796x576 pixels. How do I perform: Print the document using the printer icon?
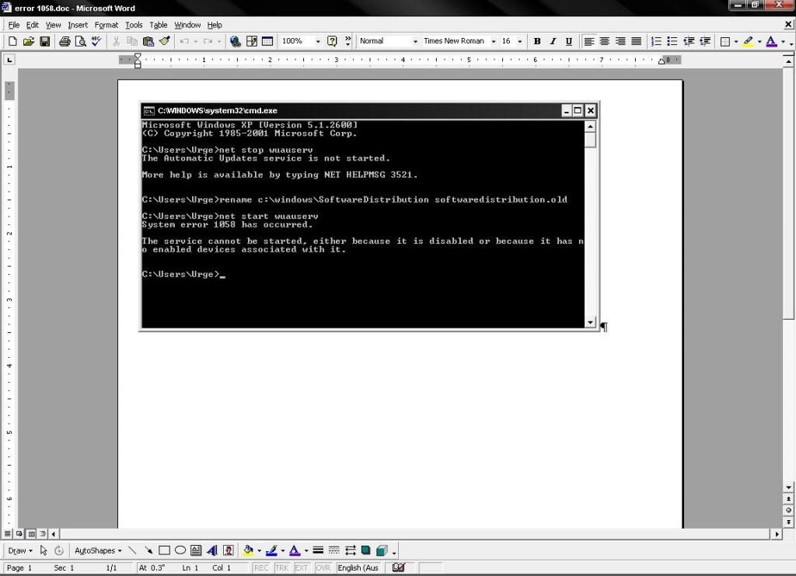[x=65, y=42]
